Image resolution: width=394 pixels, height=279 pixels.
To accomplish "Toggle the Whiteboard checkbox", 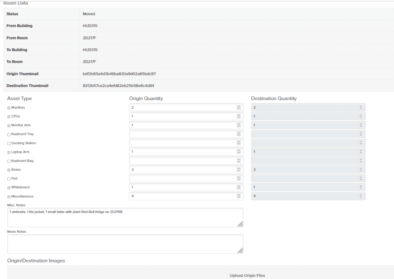I will click(9, 188).
